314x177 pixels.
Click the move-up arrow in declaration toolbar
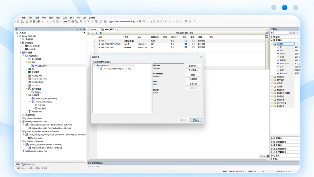click(x=93, y=33)
